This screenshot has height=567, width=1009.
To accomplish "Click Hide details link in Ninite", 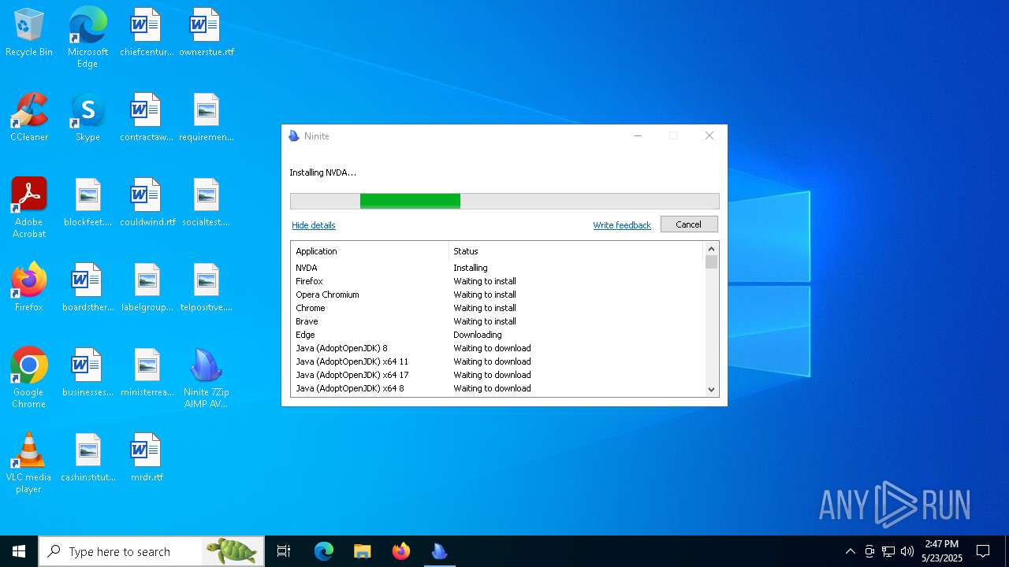I will 314,225.
